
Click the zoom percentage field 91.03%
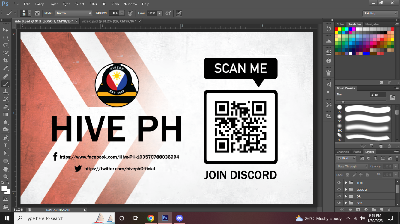[19, 210]
